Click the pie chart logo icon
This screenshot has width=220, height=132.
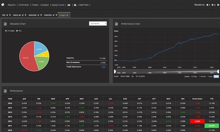coord(3,5)
